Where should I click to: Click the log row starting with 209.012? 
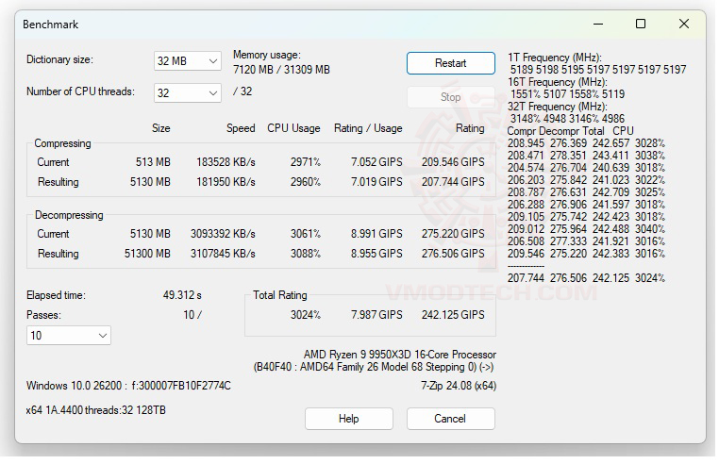pos(586,229)
